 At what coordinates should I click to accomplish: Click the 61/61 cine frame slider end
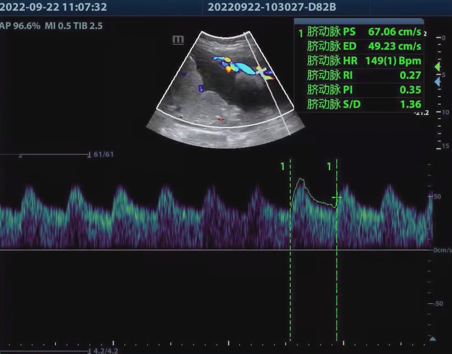(x=89, y=155)
